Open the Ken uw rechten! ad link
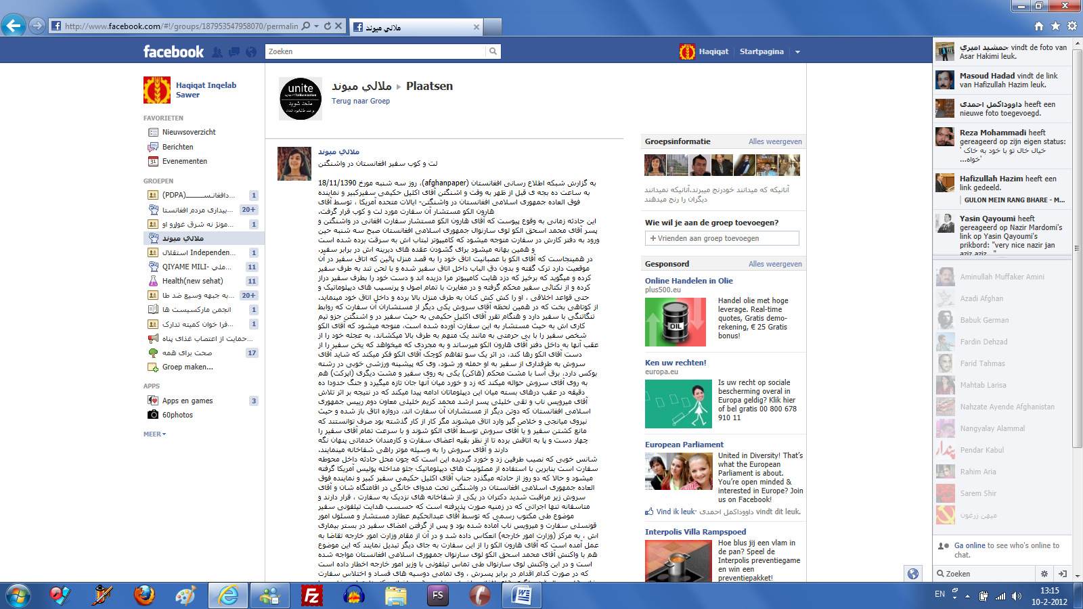This screenshot has height=609, width=1083. 676,363
